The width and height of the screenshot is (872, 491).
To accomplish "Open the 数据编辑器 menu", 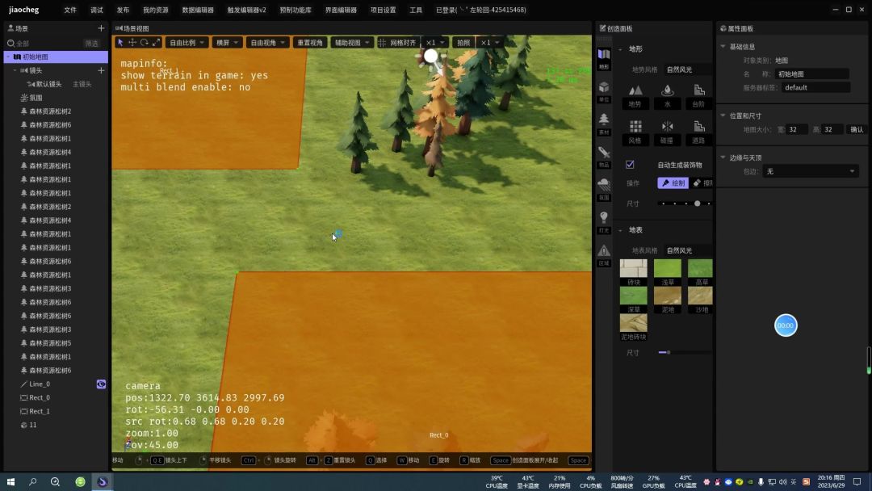I will [198, 10].
